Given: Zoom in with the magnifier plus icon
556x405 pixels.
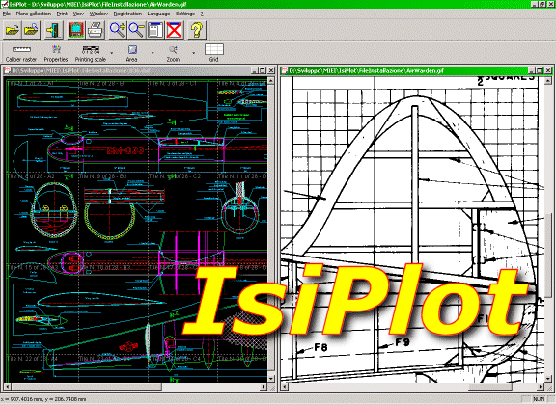Looking at the screenshot, I should (x=118, y=30).
